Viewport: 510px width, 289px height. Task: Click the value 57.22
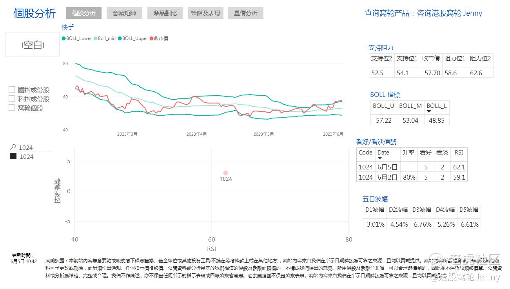click(x=384, y=120)
